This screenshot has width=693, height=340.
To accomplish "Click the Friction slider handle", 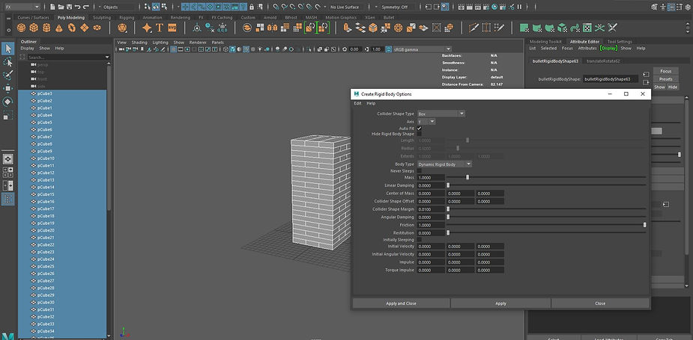I will pos(644,225).
